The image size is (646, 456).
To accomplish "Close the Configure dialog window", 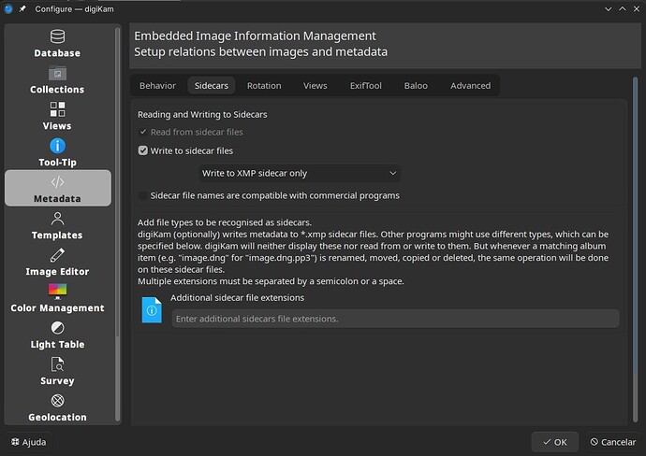I will (x=636, y=8).
